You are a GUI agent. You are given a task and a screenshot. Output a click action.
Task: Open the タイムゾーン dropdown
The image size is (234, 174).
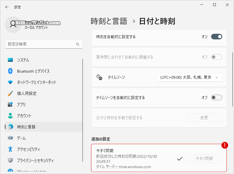click(189, 77)
